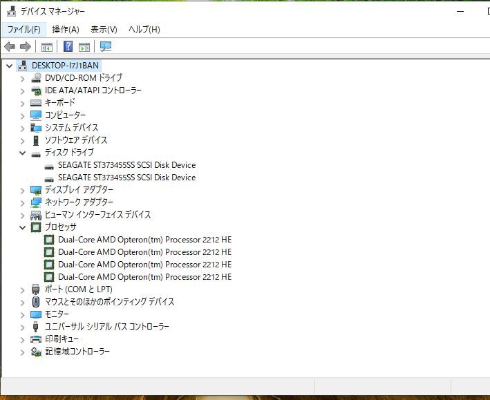Screen dimensions: 490x400
Task: Select the モニター label
Action: [57, 314]
